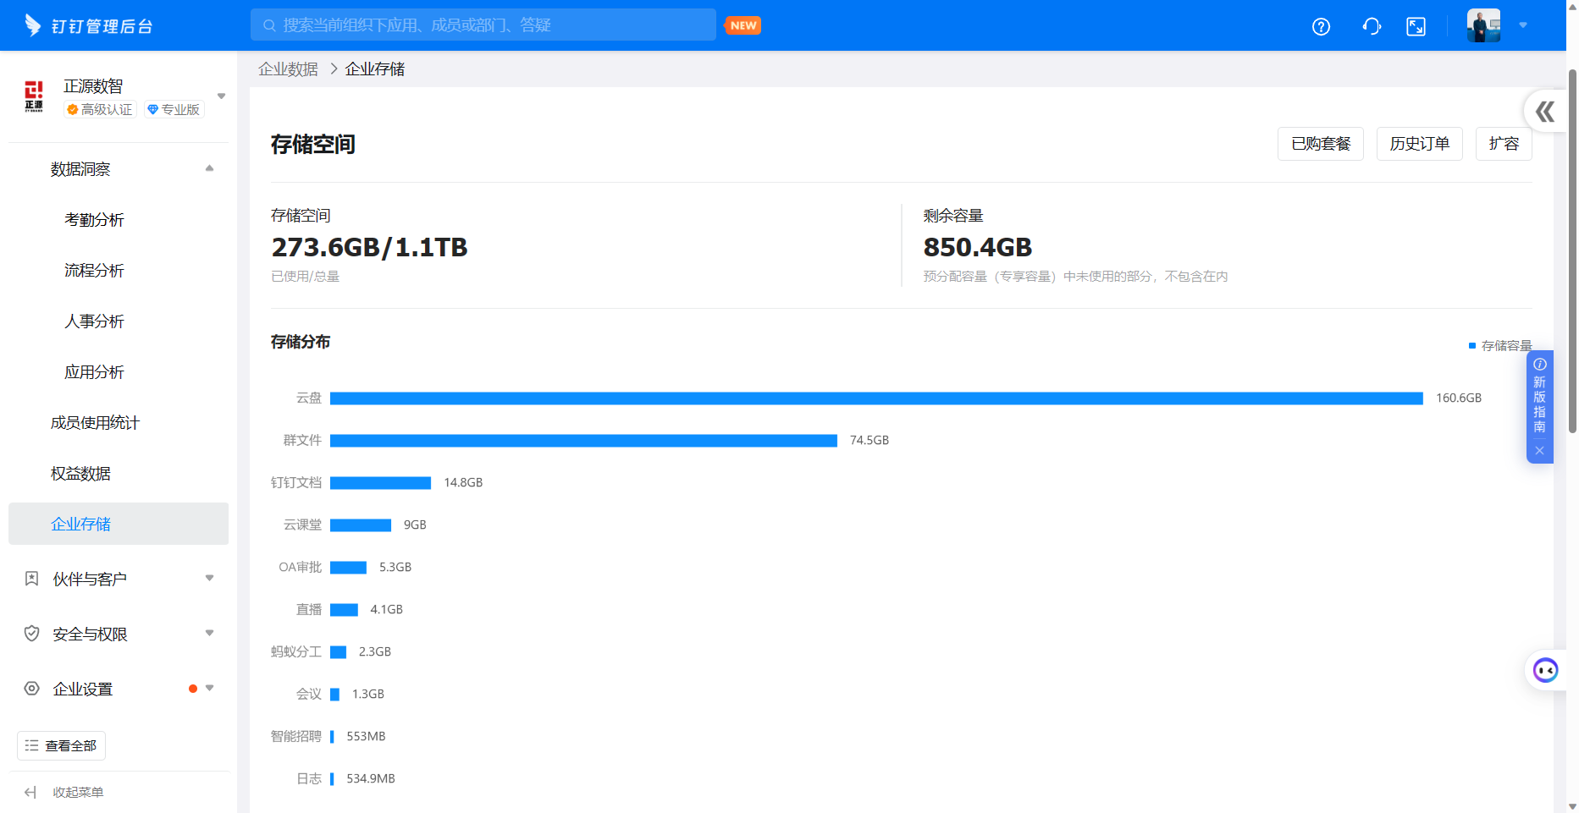Click the 534.9MB 日志 value

pyautogui.click(x=371, y=779)
